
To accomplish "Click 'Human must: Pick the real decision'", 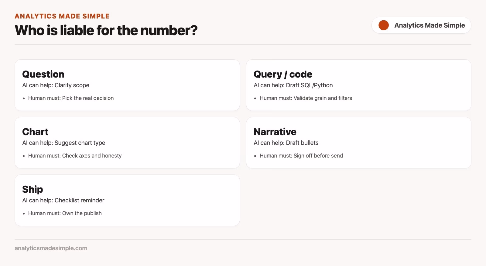I will coord(71,98).
